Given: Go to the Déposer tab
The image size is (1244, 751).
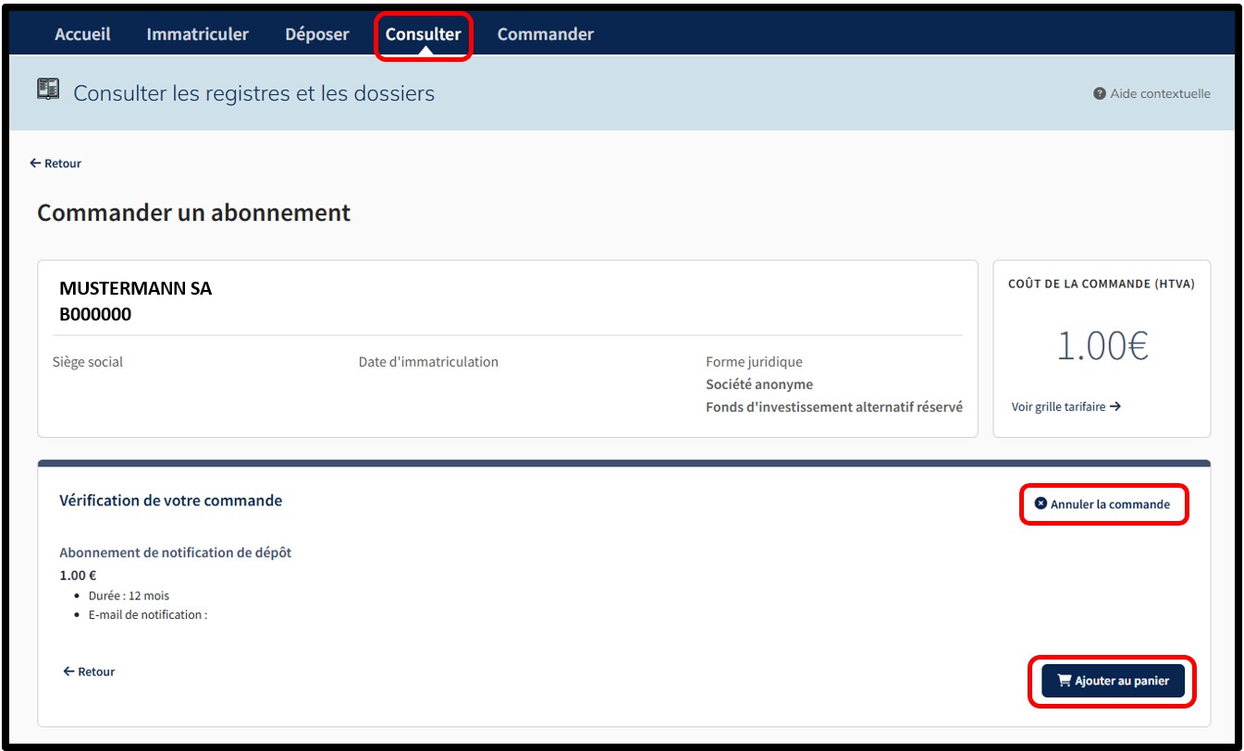Looking at the screenshot, I should point(317,34).
